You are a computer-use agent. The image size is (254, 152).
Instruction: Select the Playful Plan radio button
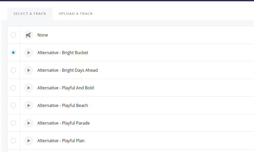pyautogui.click(x=13, y=141)
